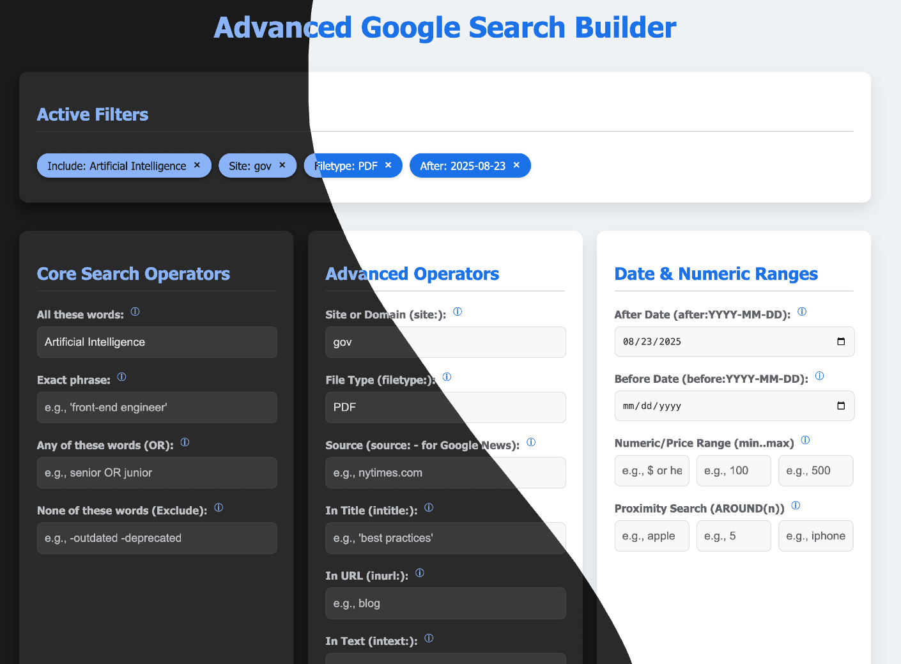Focus the numeric range minimum input 'e.g., 100'
The image size is (901, 664).
734,470
